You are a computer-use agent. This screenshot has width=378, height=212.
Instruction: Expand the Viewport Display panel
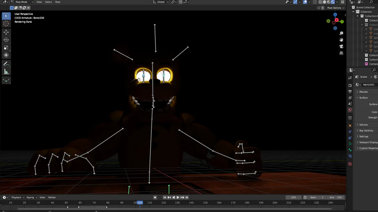(x=368, y=142)
